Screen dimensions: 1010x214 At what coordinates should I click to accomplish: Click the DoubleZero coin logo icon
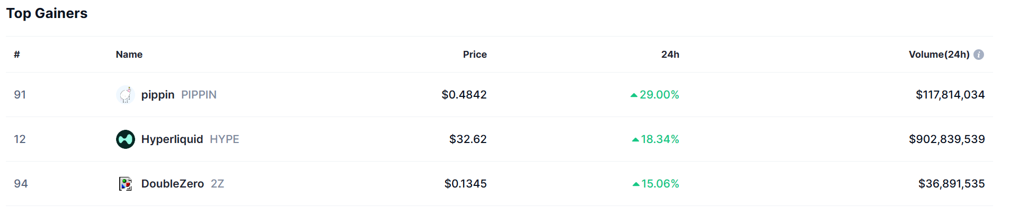click(x=126, y=184)
